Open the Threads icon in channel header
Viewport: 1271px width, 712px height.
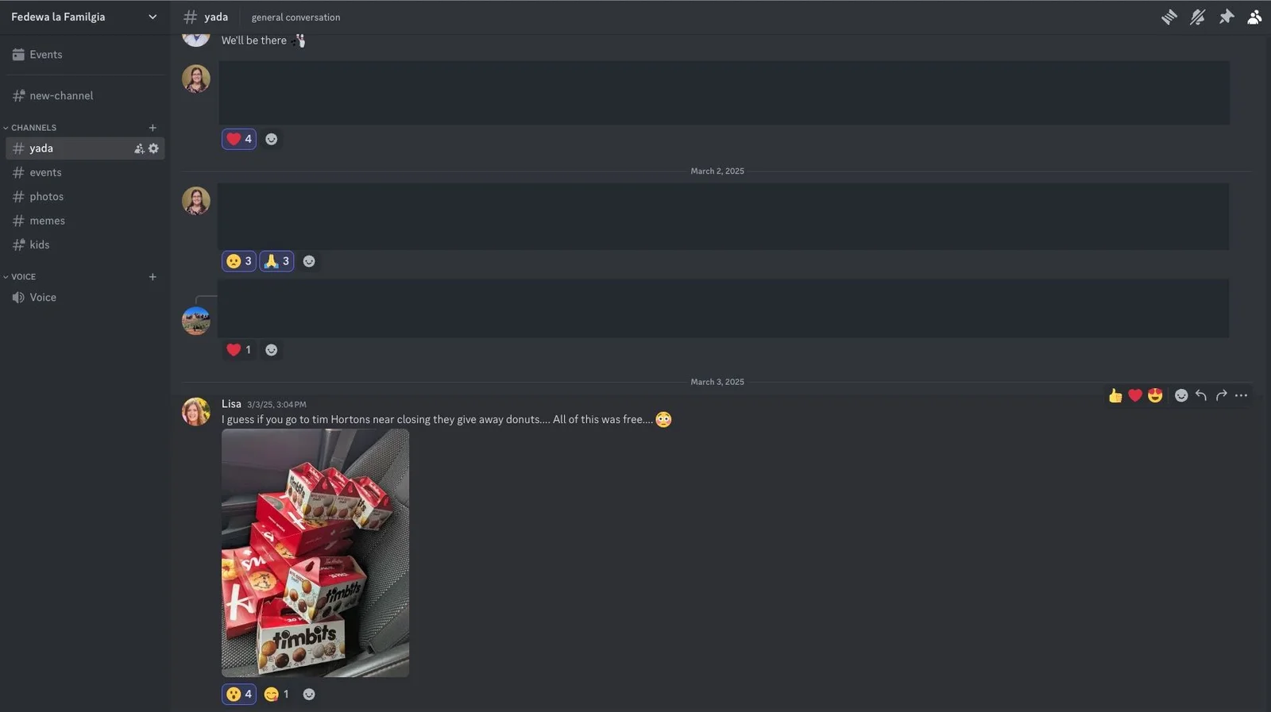(1169, 17)
